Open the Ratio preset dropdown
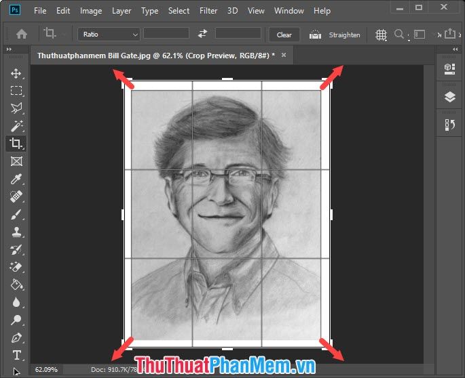465x378 pixels. click(109, 34)
